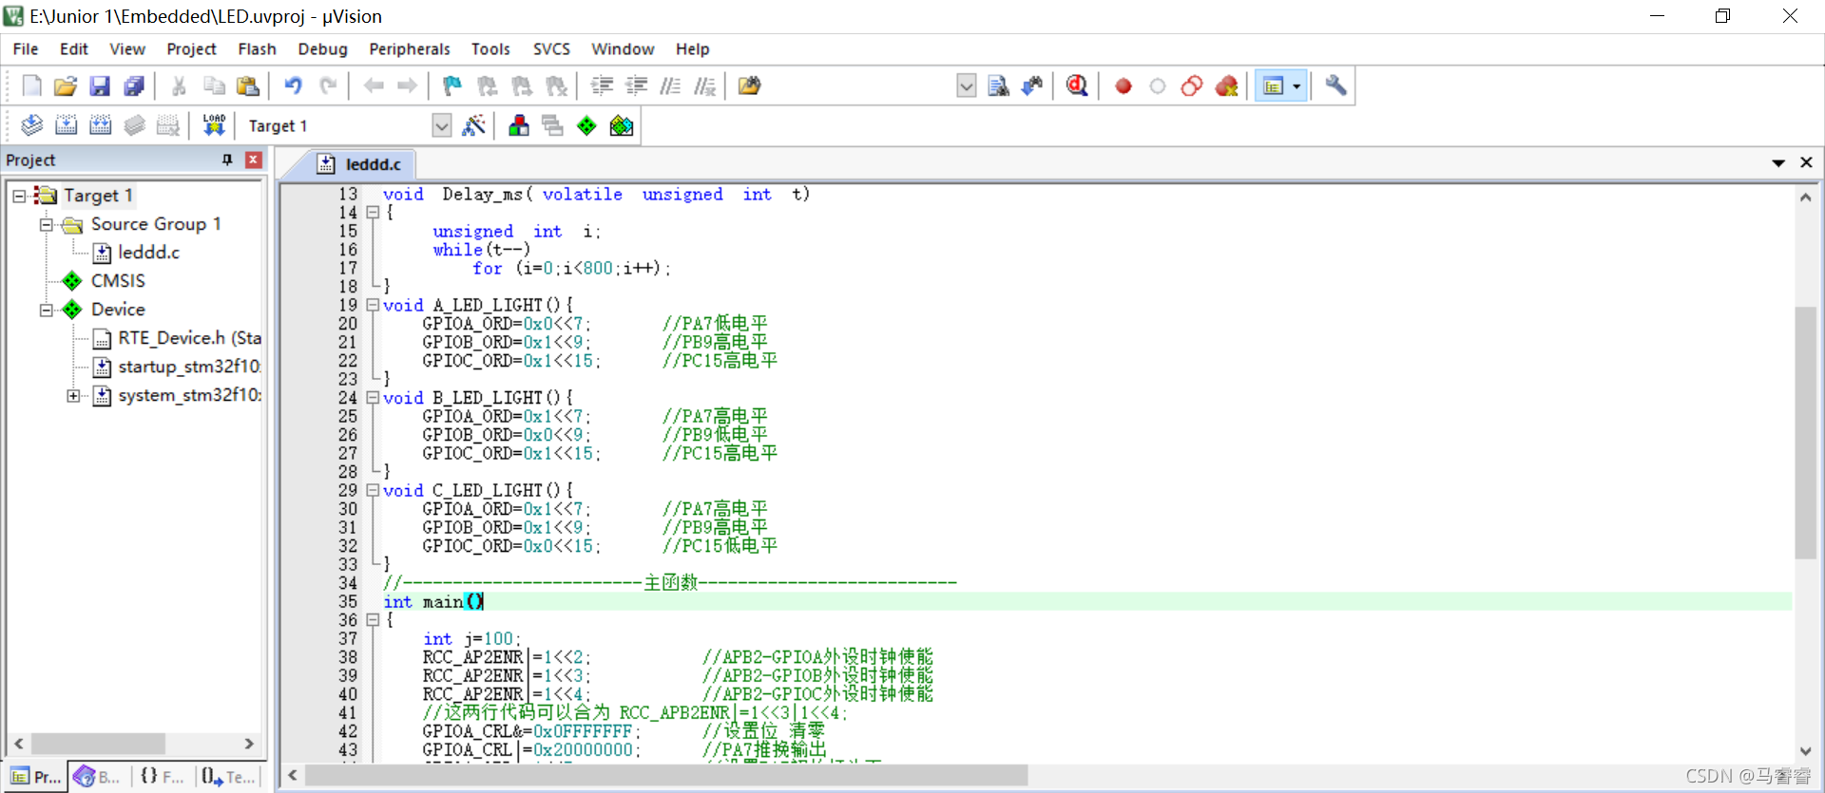Select Pack Installer icon
1825x793 pixels.
tap(622, 125)
